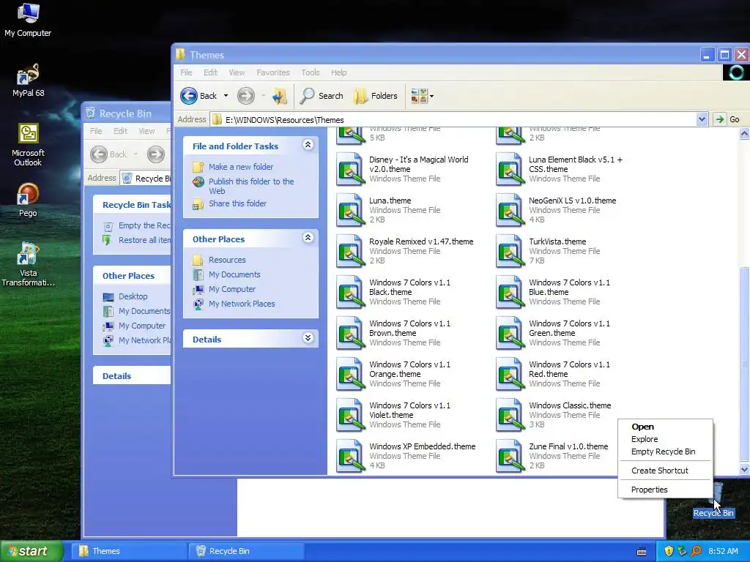Click Make a new folder link
The image size is (750, 562).
pos(241,167)
